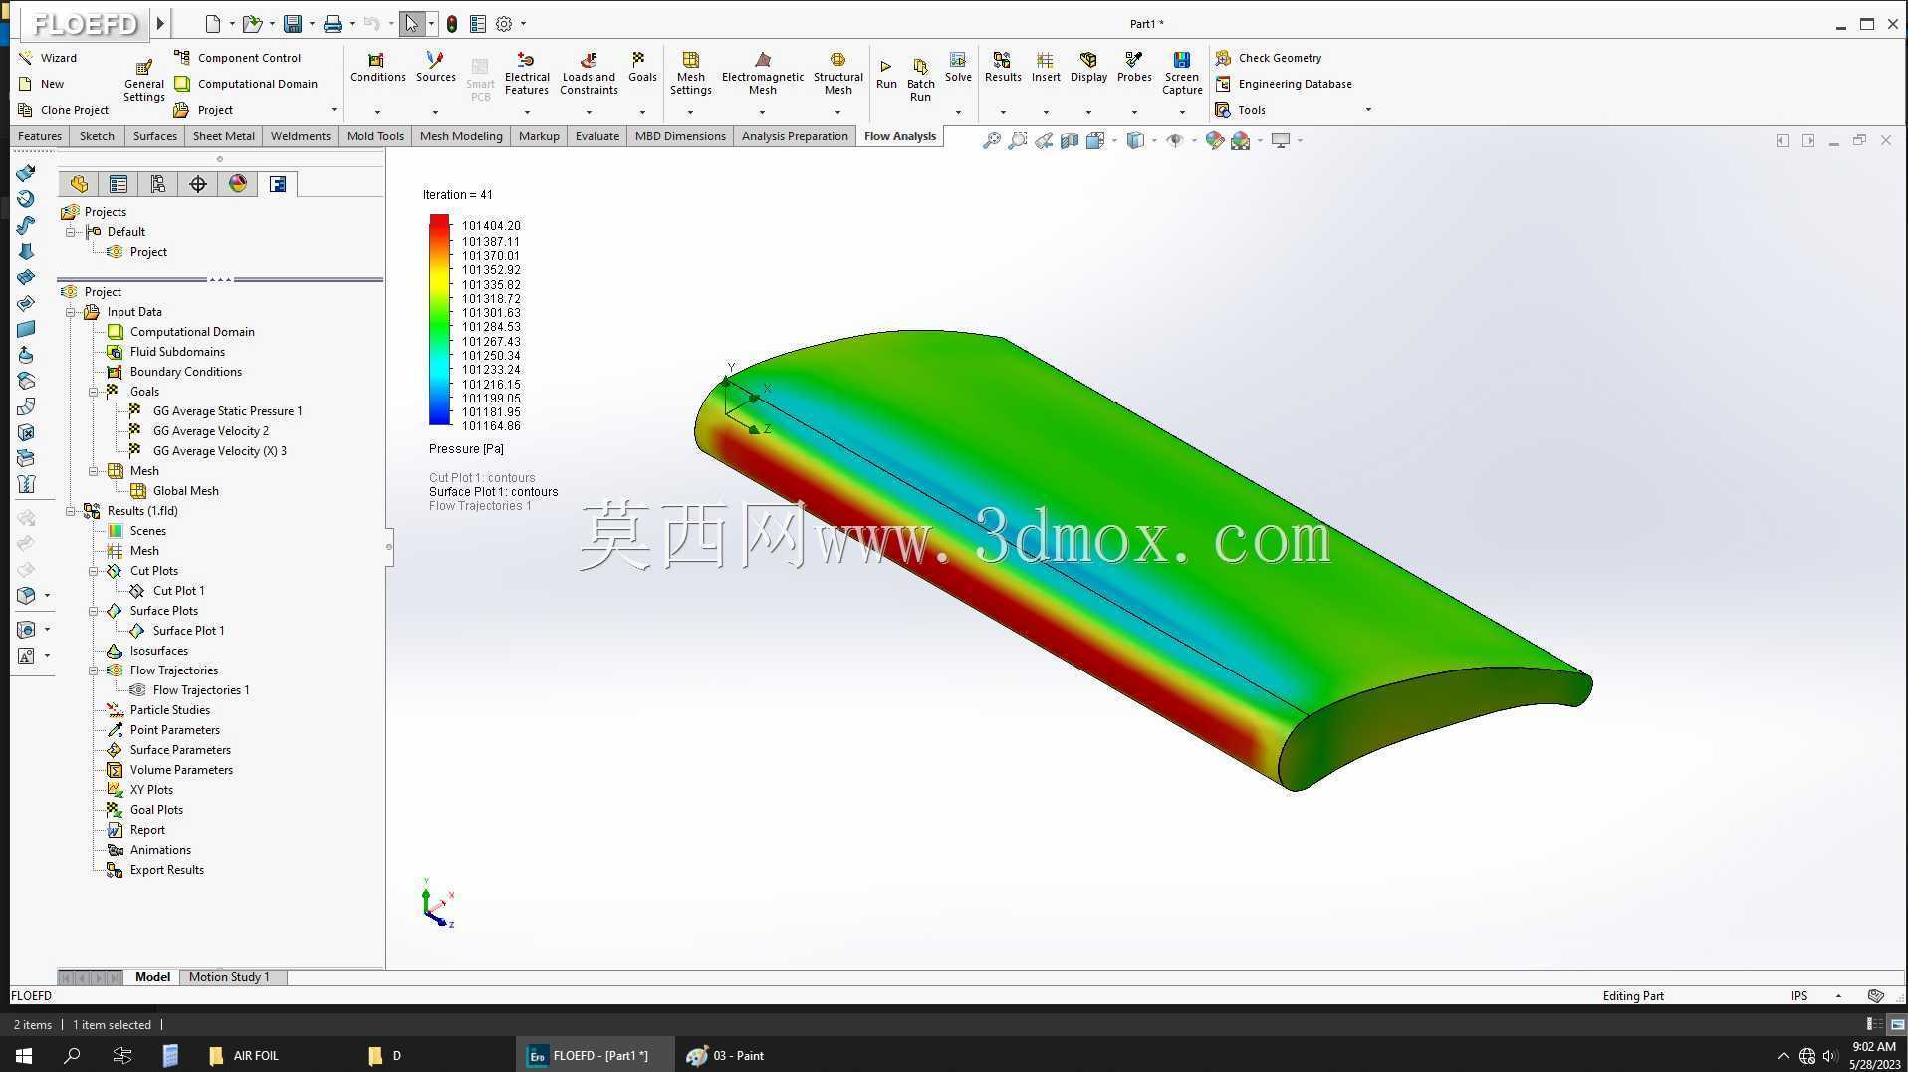This screenshot has width=1908, height=1072.
Task: Select Flow Trajectories 1 item
Action: (x=200, y=690)
